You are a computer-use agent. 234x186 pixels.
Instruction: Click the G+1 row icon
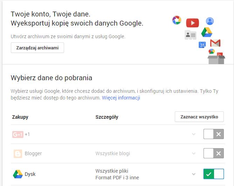click(x=18, y=135)
